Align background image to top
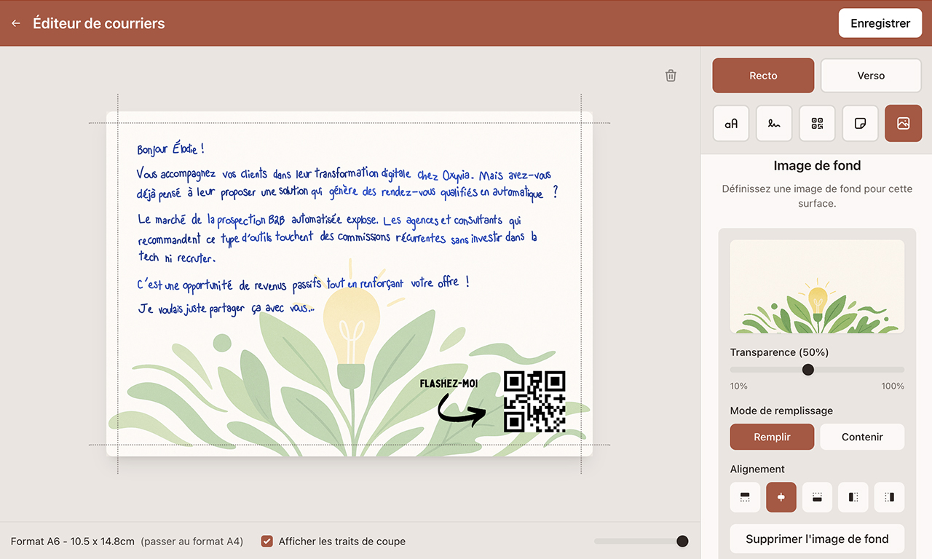 click(745, 497)
